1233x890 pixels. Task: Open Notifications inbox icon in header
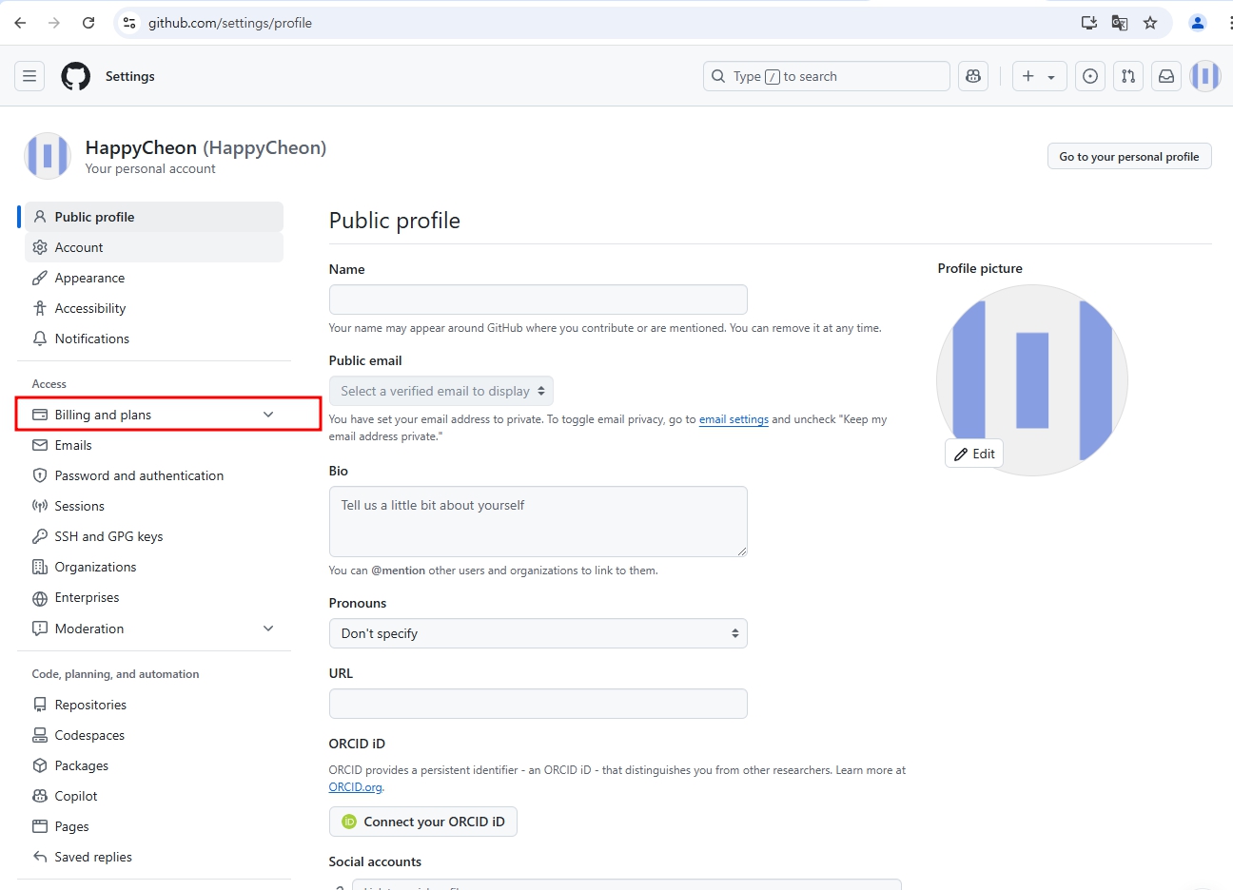pyautogui.click(x=1166, y=76)
